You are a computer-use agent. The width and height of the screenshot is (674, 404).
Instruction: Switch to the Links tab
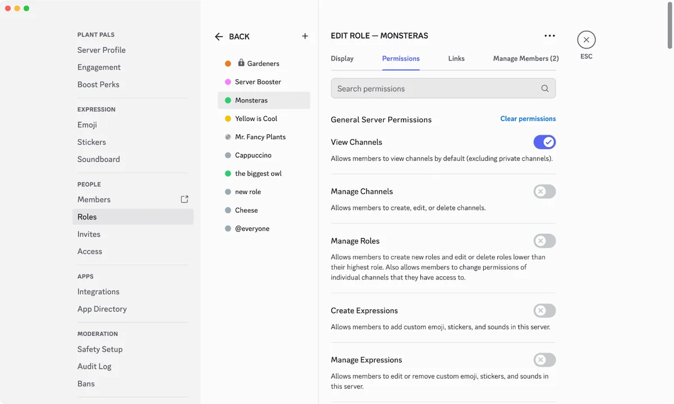[x=456, y=58]
